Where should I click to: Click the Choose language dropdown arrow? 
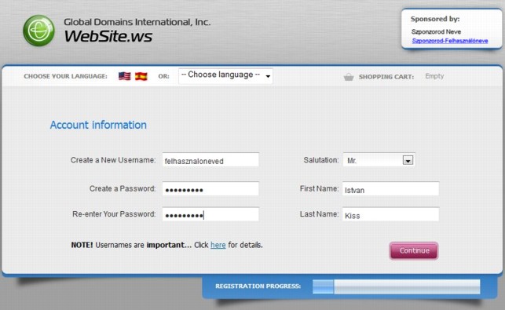click(x=268, y=76)
